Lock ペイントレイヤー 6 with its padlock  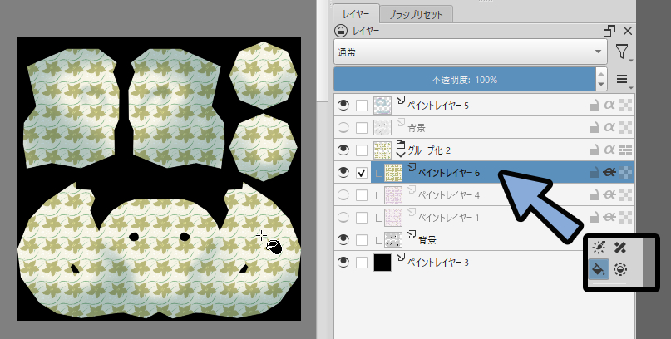(x=594, y=172)
